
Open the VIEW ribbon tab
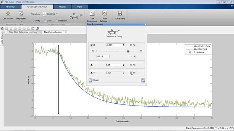click(x=80, y=7)
